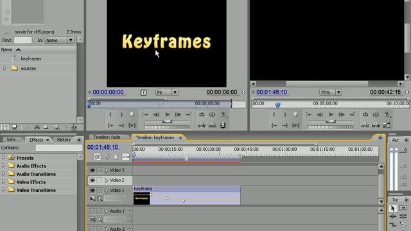
Task: Click Overlay button in Source monitor
Action: (x=213, y=125)
